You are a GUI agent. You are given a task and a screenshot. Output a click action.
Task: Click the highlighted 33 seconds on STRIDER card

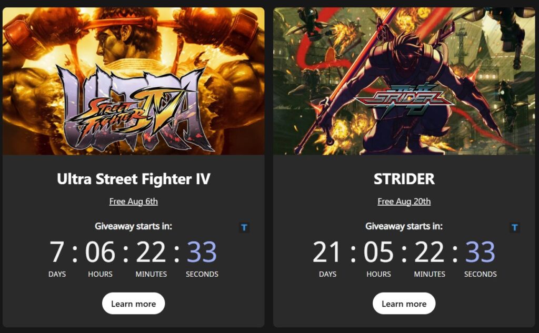(480, 252)
